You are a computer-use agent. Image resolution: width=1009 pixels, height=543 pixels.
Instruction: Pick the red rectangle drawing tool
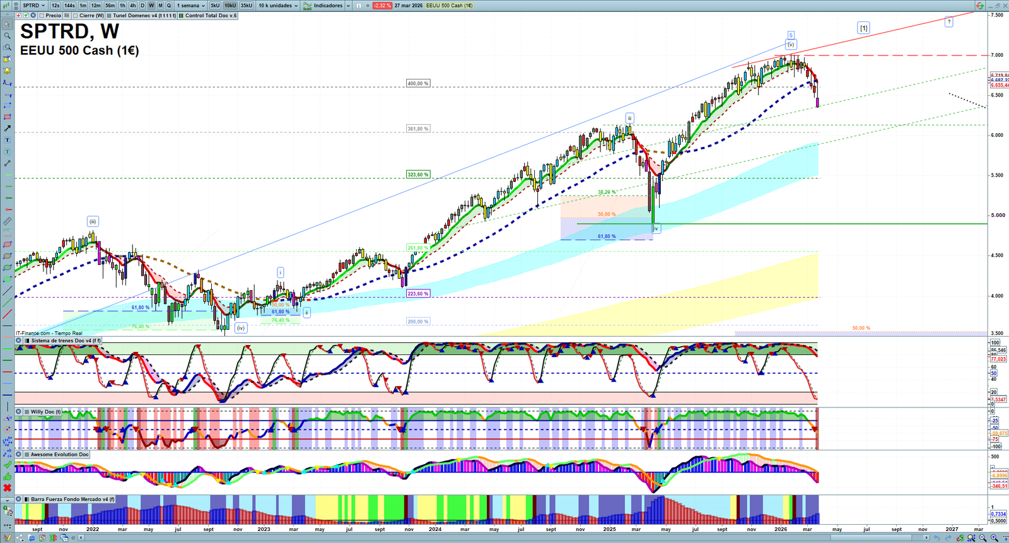(7, 117)
